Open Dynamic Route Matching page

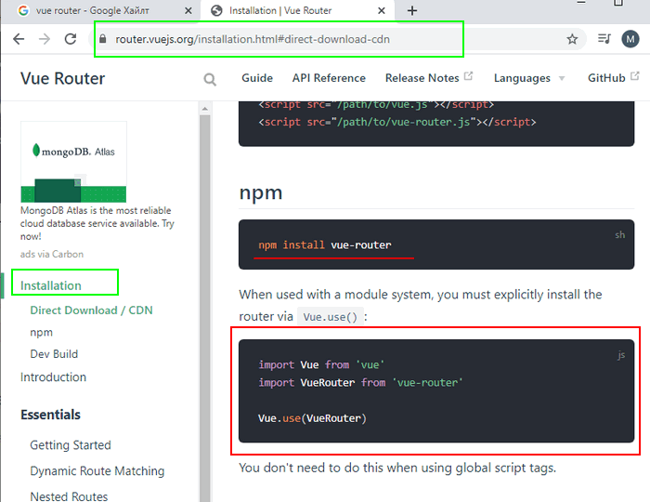97,471
